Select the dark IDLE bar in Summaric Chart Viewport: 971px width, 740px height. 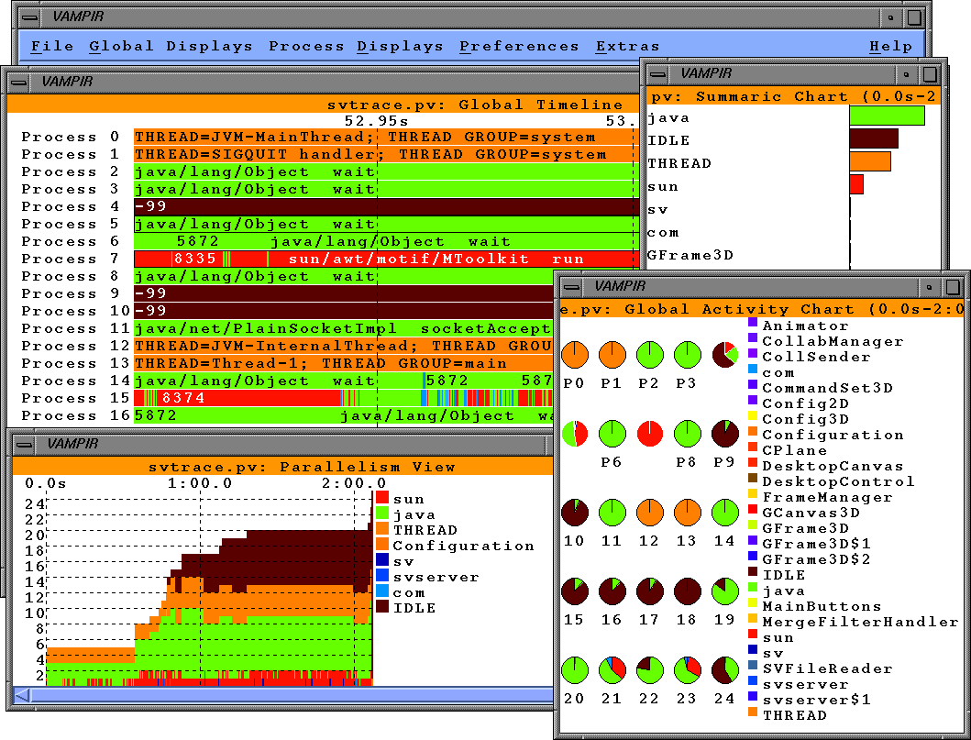[x=874, y=138]
